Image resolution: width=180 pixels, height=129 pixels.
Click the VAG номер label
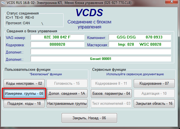coord(16,38)
